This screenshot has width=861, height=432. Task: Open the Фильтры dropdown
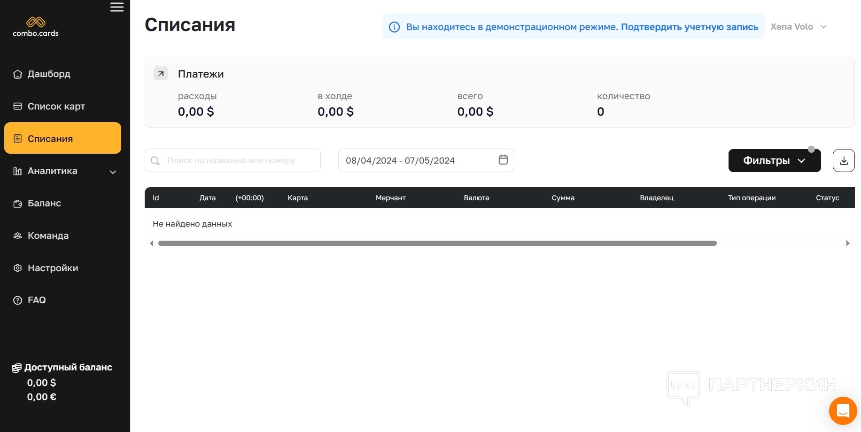[774, 161]
